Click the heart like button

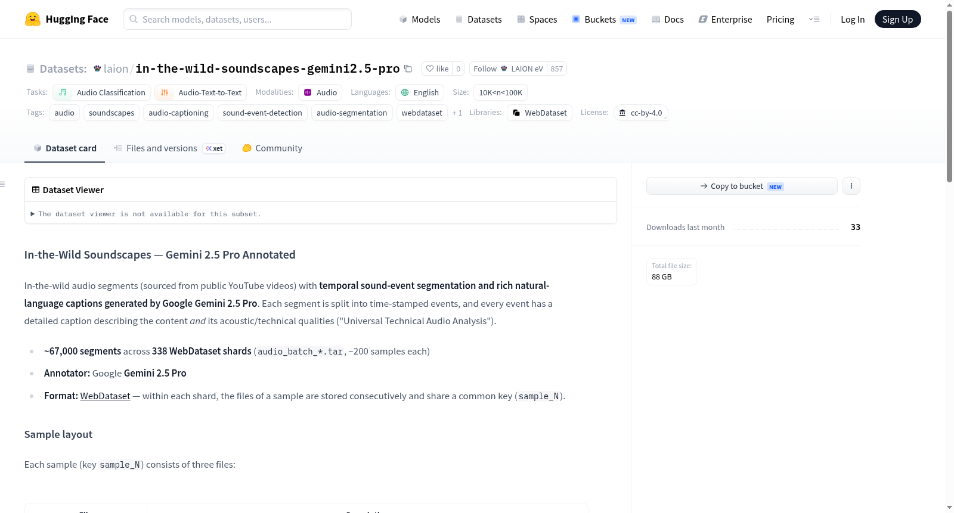tap(437, 69)
